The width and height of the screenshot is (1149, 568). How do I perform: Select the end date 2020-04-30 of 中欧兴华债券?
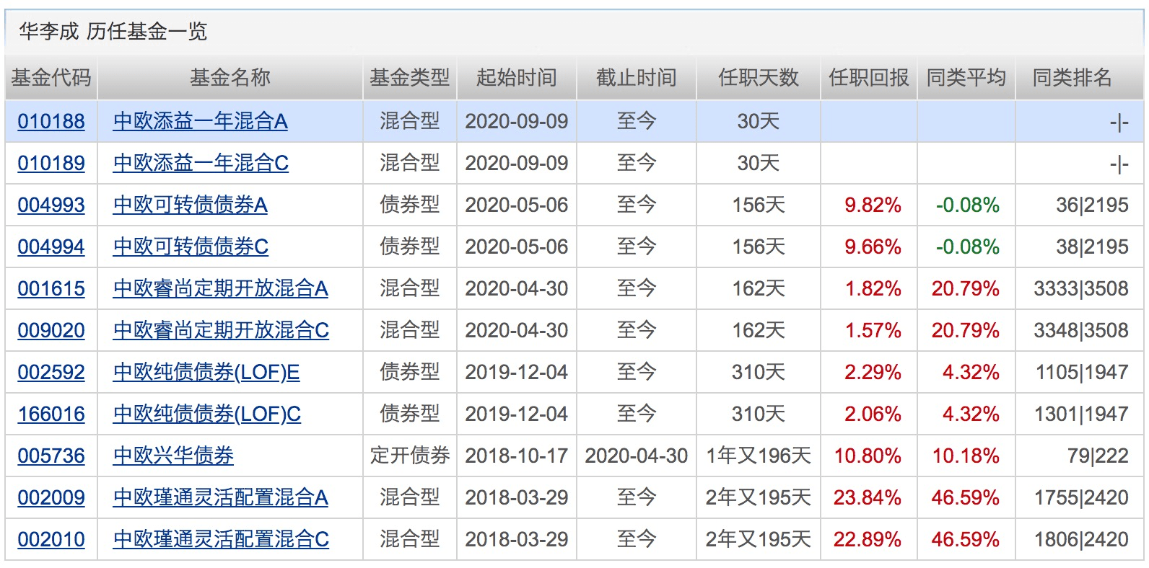click(x=637, y=456)
